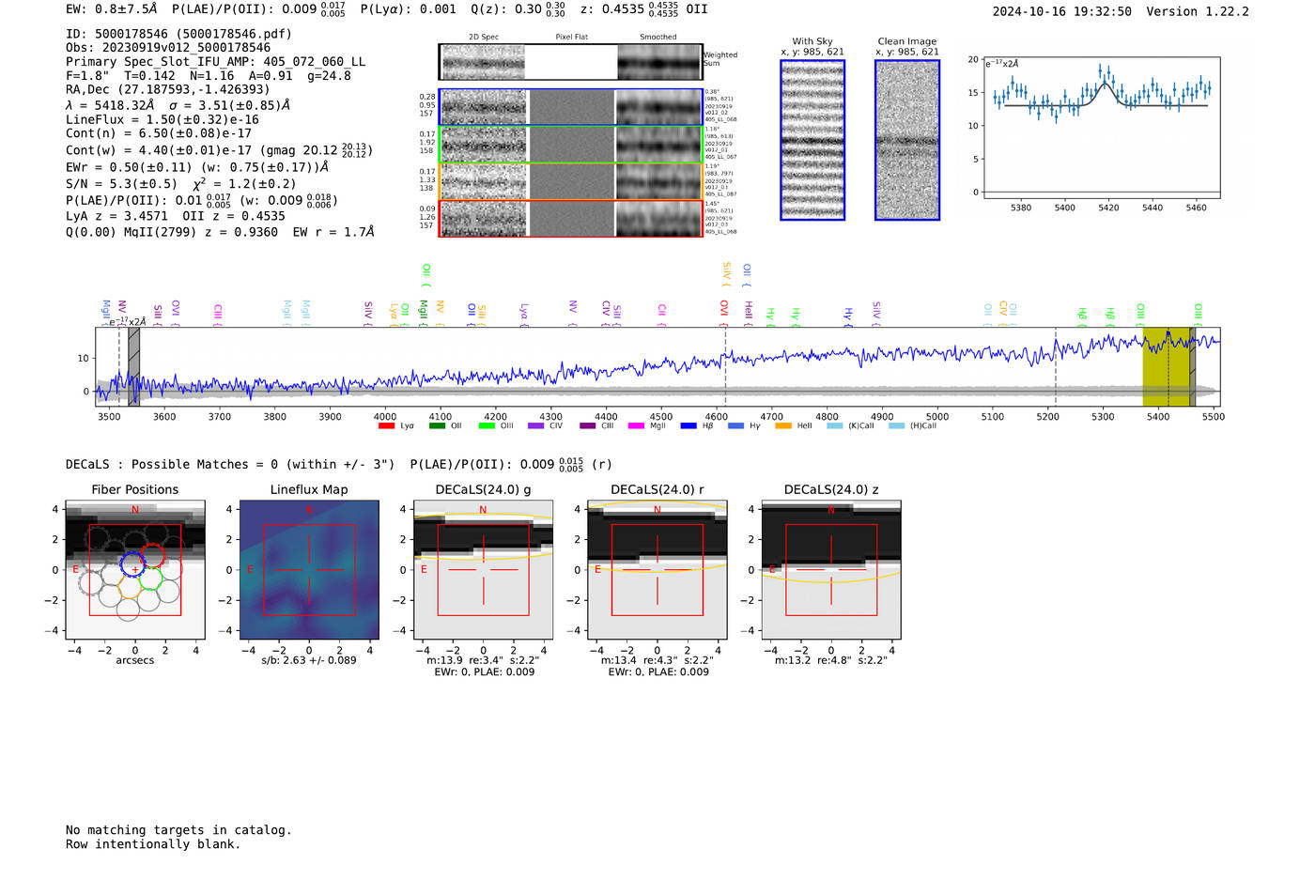Click the blue-bordered Pixel Flat panel
Screen dimensions: 1315x895
coord(571,107)
